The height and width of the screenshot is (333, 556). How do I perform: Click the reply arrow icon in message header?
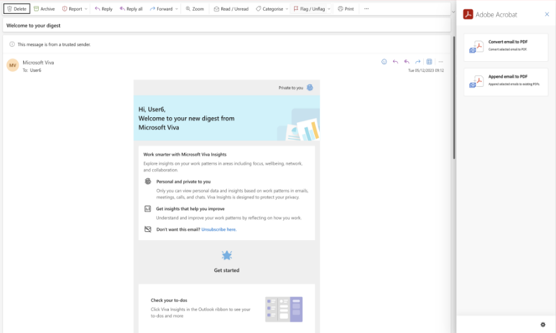(395, 62)
